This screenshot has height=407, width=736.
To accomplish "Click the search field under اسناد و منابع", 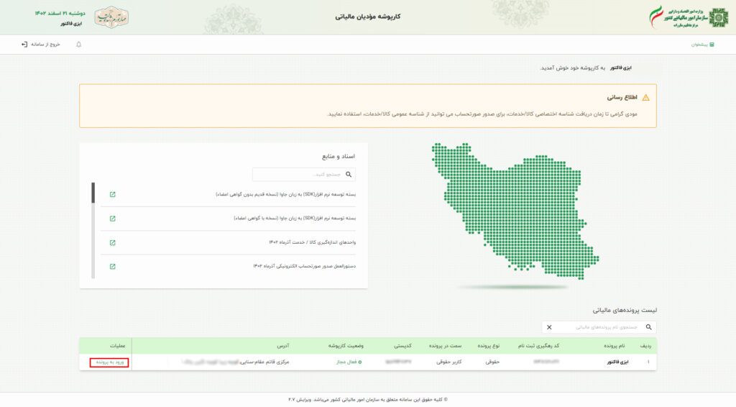I will point(304,175).
